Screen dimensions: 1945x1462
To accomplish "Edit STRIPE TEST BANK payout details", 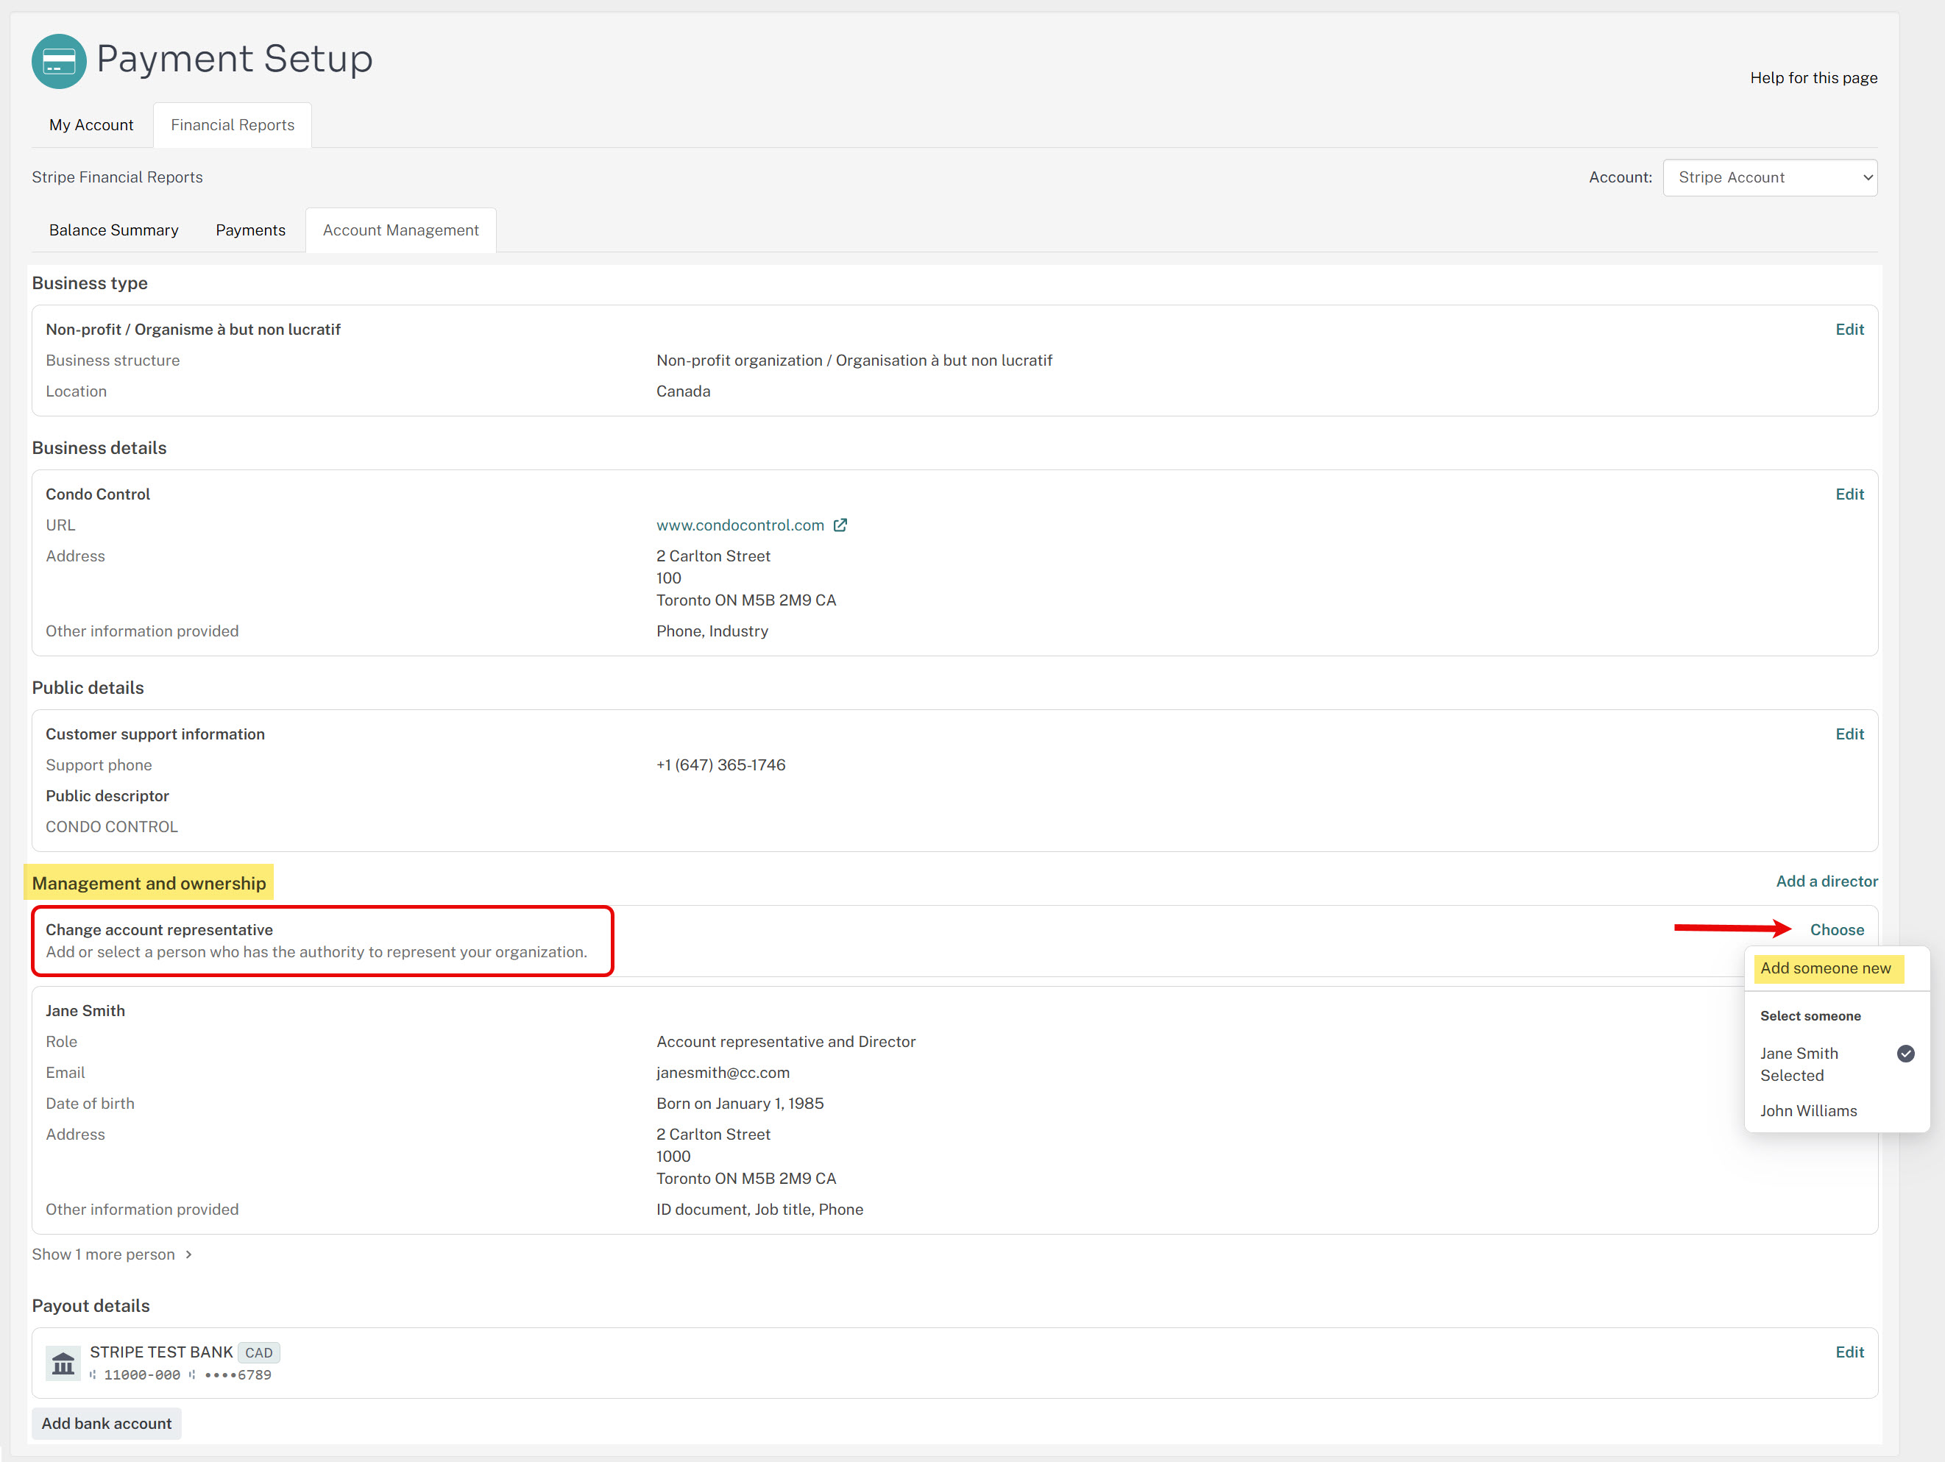I will click(1849, 1352).
